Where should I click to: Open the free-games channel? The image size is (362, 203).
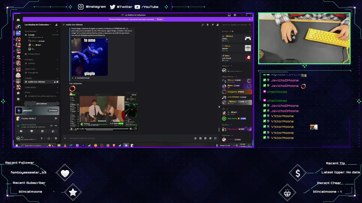click(41, 72)
